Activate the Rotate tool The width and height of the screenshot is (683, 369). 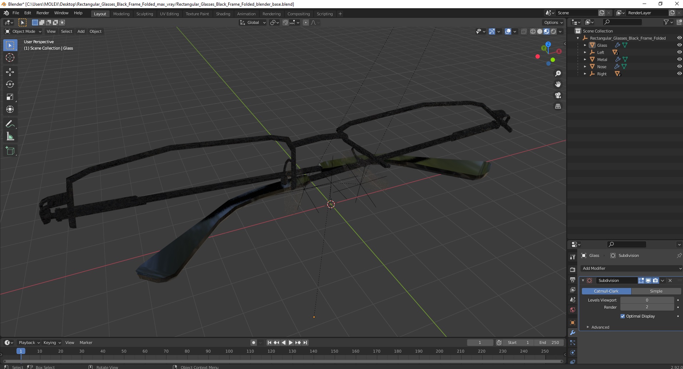[x=10, y=84]
